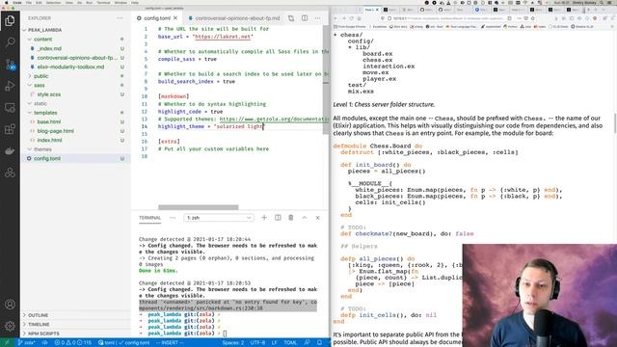Click the git branch zola in status bar
The image size is (617, 347).
click(x=27, y=343)
